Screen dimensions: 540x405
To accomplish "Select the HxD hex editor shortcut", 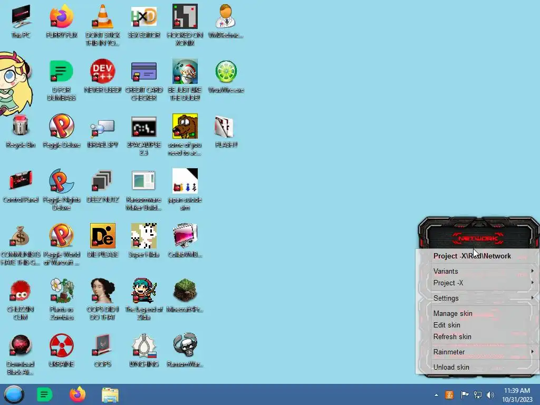I will click(144, 21).
